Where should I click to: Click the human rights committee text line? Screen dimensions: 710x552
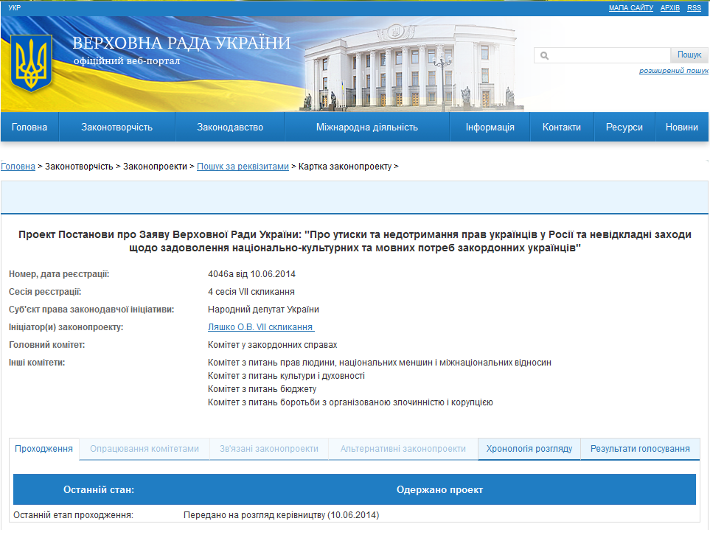[x=380, y=363]
